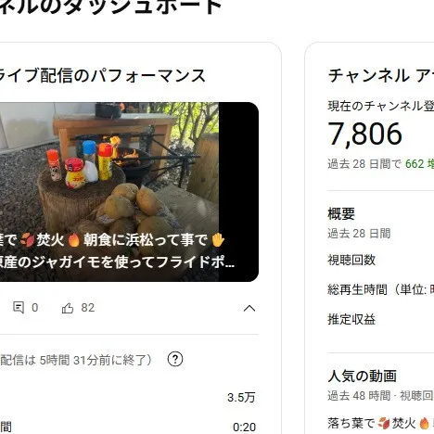Screen dimensions: 434x434
Task: Collapse live stream stats with the chevron
Action: [249, 308]
